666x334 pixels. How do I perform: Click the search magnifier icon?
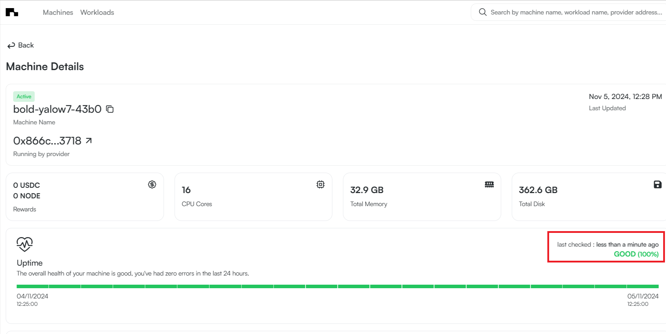click(x=482, y=12)
